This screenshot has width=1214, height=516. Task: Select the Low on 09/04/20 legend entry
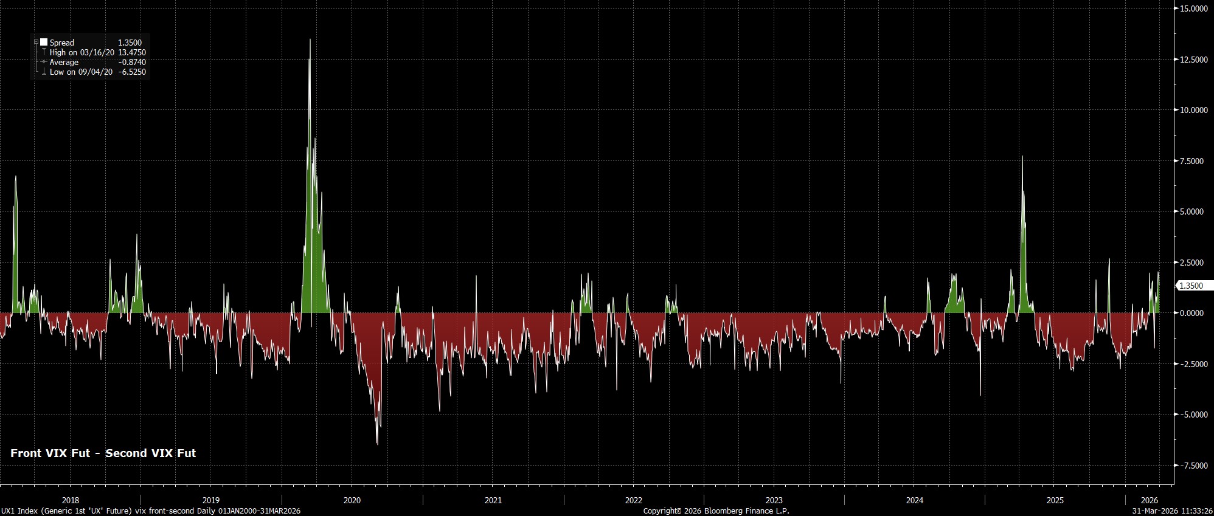81,72
